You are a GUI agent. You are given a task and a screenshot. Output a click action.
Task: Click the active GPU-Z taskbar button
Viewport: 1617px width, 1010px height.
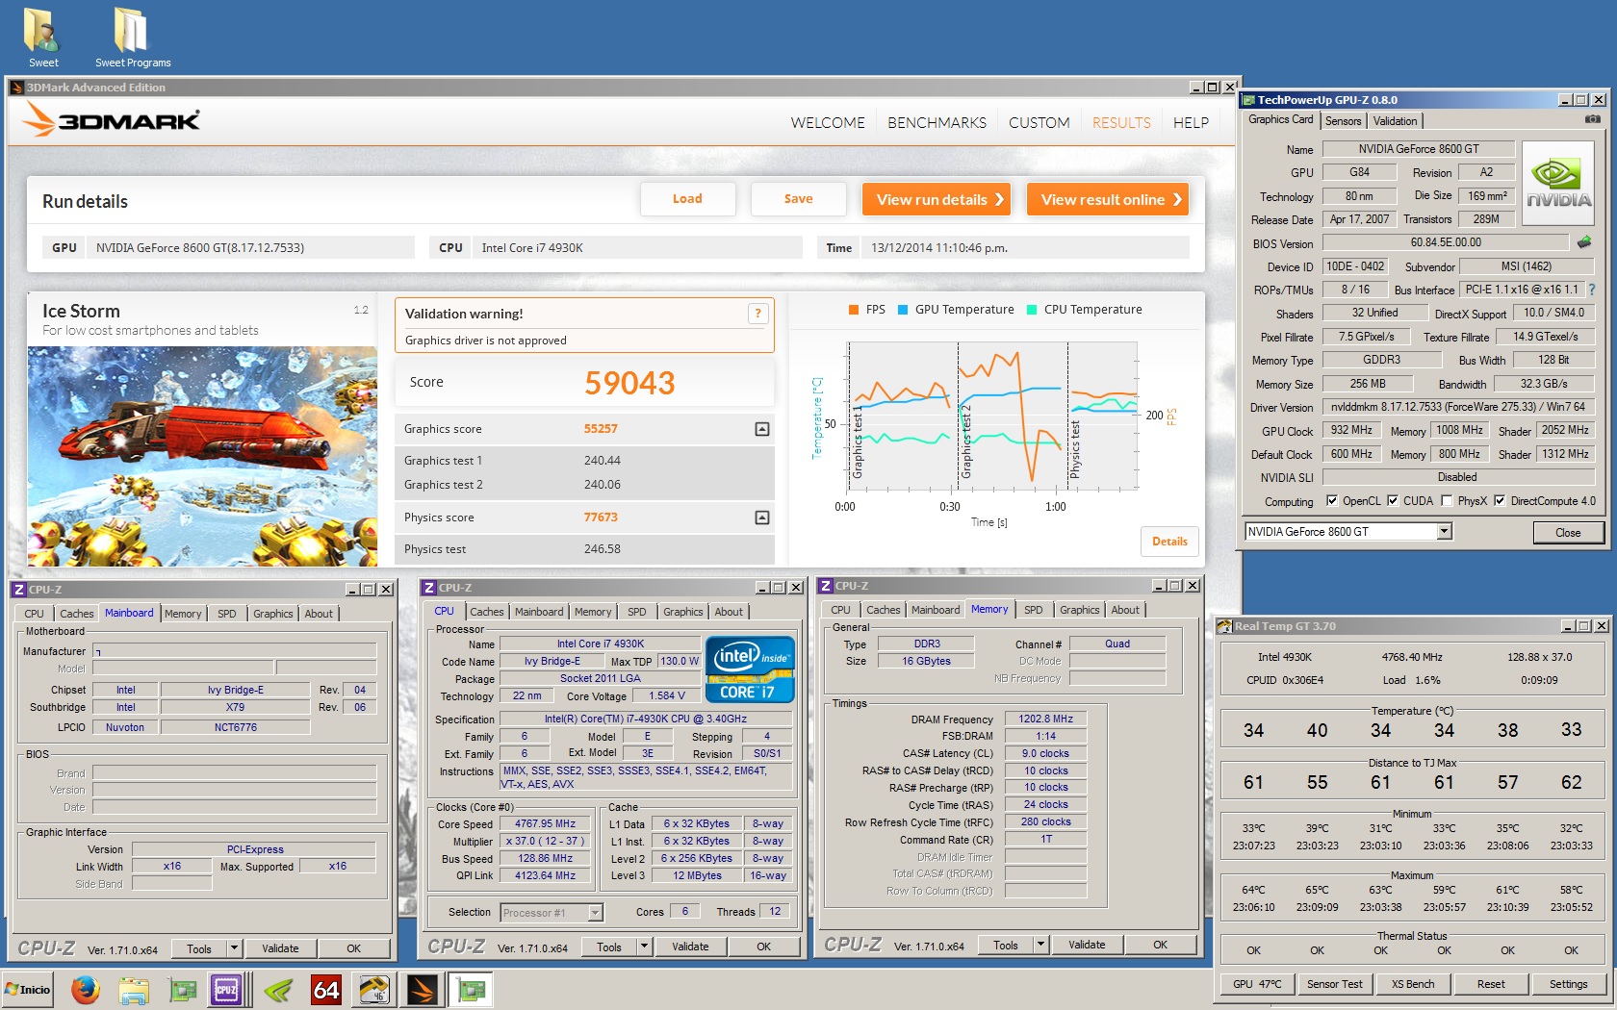[471, 989]
